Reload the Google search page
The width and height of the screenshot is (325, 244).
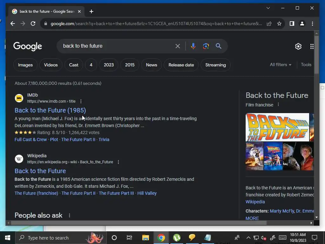coord(33,24)
